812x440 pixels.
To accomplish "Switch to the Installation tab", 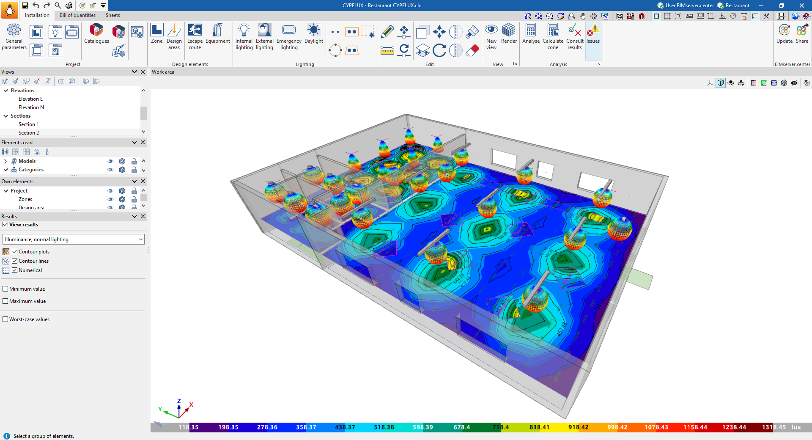I will (37, 15).
